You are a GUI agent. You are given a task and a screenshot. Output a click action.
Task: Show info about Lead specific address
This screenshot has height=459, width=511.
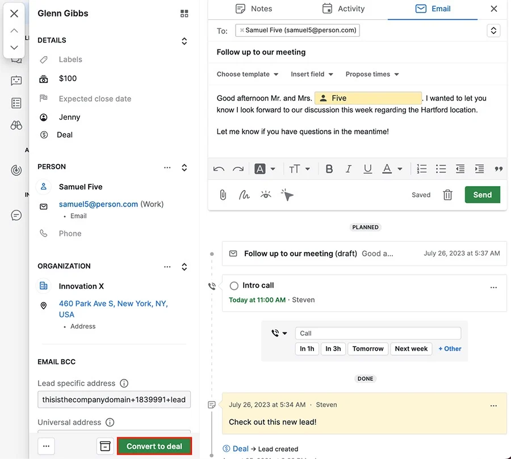pyautogui.click(x=124, y=383)
